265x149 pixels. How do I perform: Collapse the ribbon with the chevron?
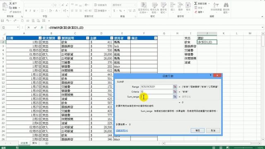[262, 17]
